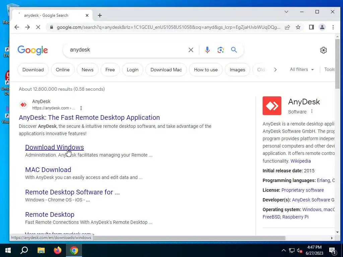Image resolution: width=343 pixels, height=257 pixels.
Task: Select the Download Mac filter chip
Action: [x=166, y=70]
